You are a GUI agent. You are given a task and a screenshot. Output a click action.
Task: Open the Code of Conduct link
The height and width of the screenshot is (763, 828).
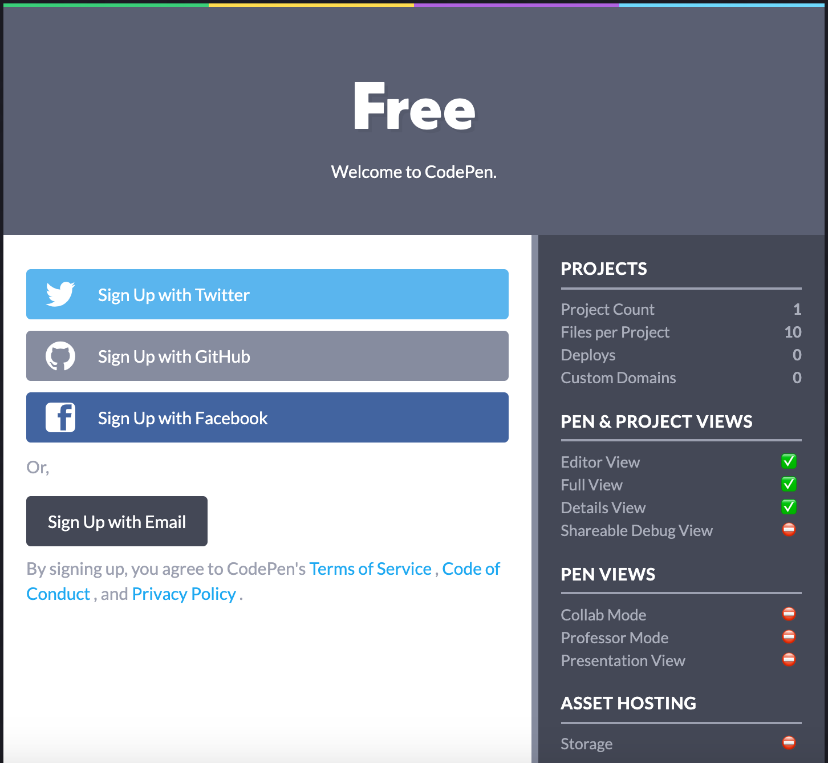coord(471,569)
